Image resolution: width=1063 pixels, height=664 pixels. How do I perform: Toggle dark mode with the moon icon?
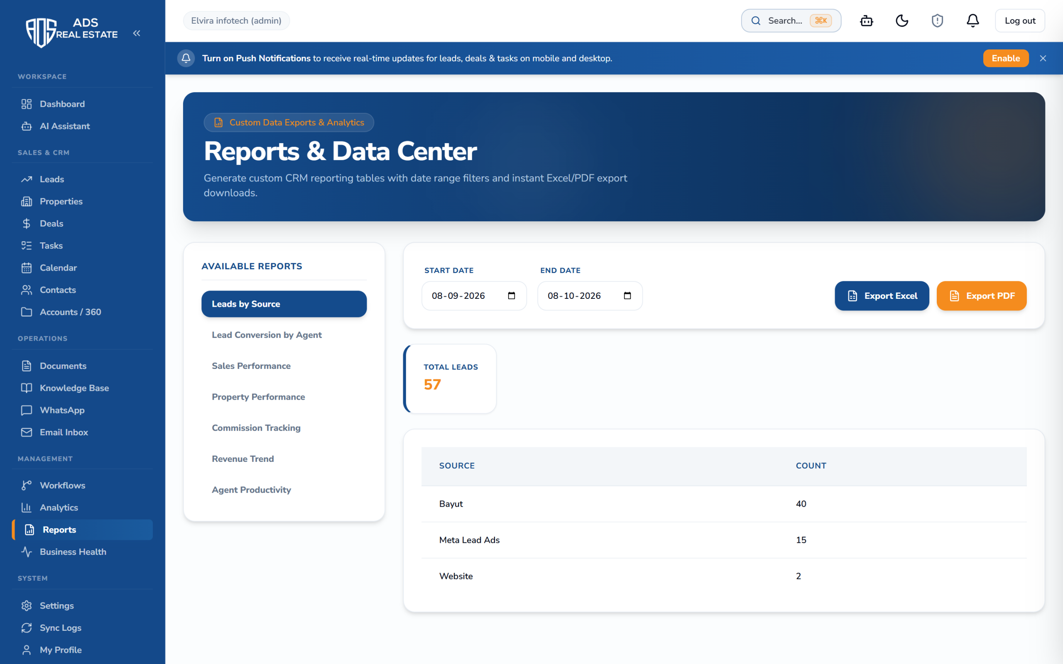[x=902, y=21]
